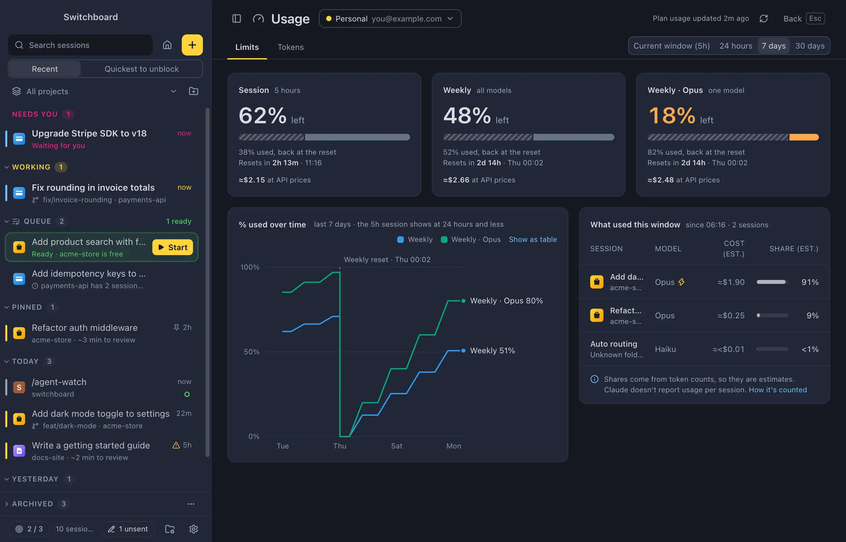This screenshot has height=542, width=846.
Task: Click the green status circle on /agent-watch
Action: (x=187, y=394)
